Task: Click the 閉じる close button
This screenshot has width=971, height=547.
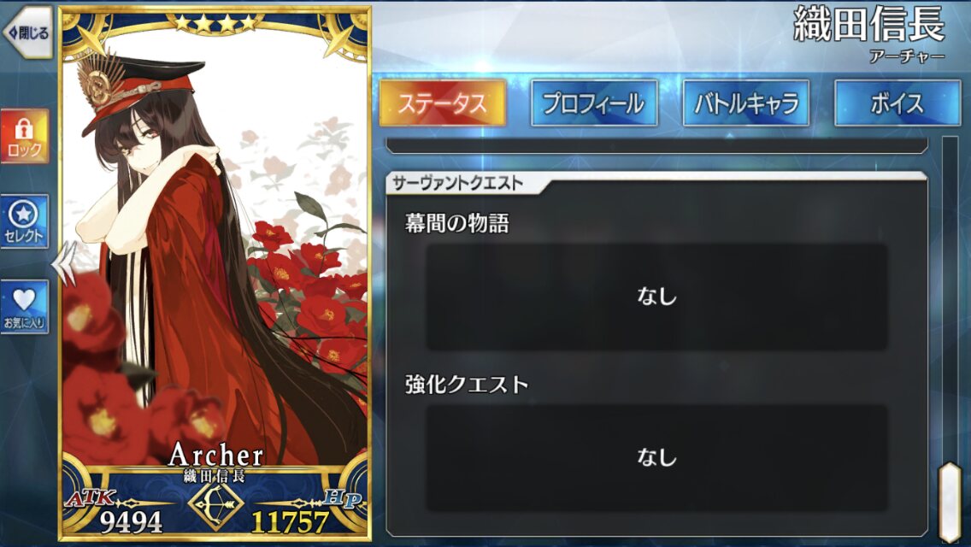Action: (x=27, y=32)
